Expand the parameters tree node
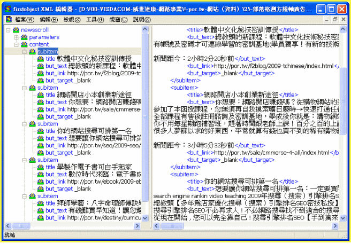 pos(16,37)
